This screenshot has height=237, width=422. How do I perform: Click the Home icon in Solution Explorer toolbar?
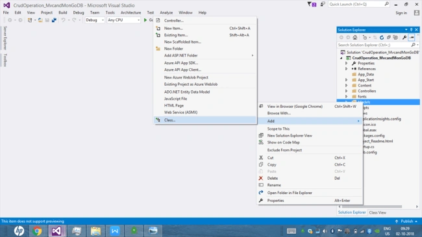click(x=355, y=38)
